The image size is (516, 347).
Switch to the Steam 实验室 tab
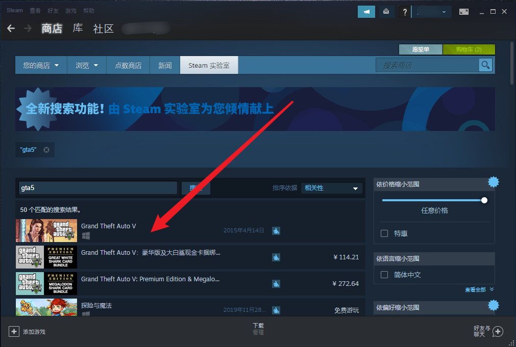pos(209,65)
